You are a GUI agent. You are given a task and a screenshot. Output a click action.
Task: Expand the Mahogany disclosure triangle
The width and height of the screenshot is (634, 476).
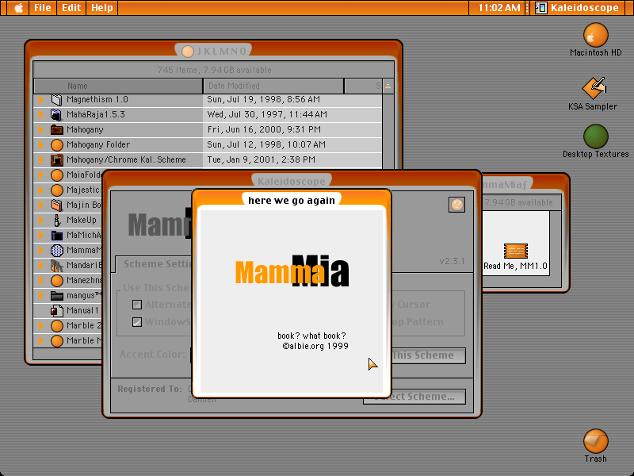click(x=41, y=129)
